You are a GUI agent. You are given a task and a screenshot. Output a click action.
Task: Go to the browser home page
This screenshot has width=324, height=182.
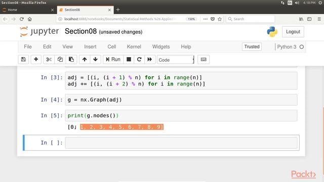click(x=30, y=19)
